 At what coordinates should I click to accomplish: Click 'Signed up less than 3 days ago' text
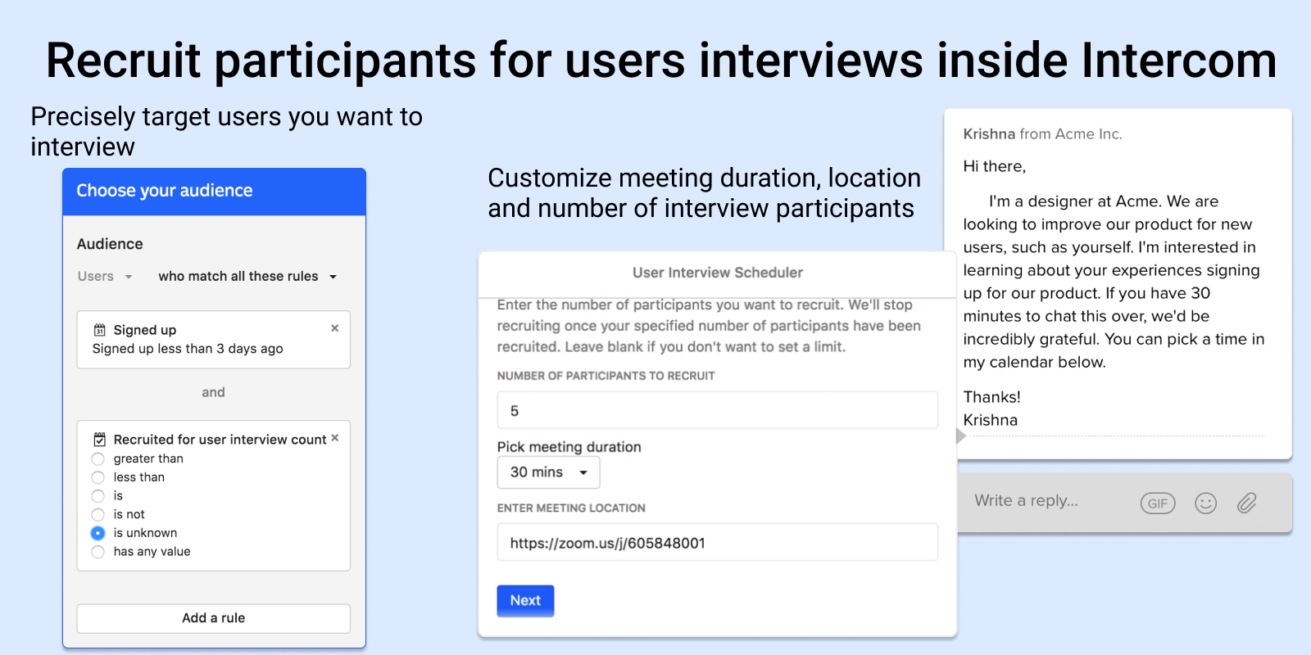tap(188, 349)
